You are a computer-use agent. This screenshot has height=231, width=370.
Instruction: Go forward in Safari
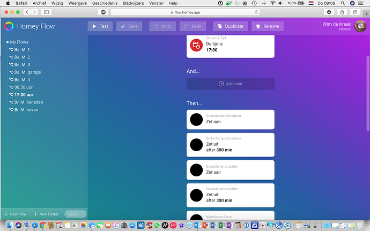[x=34, y=12]
